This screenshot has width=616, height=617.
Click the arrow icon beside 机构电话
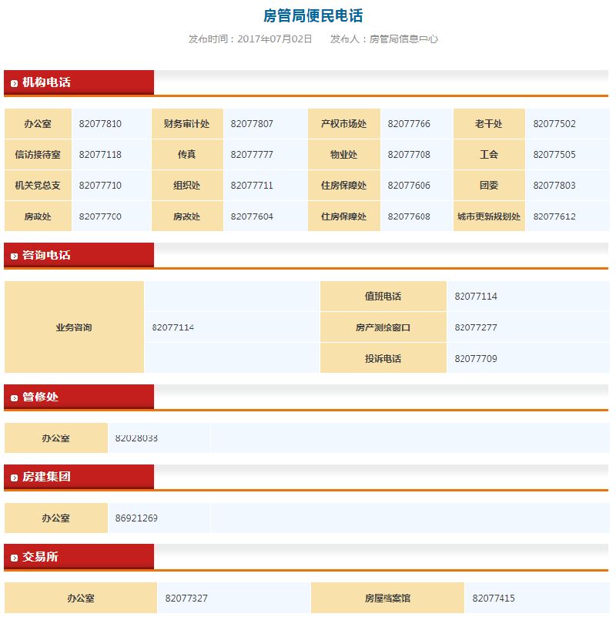coord(14,83)
